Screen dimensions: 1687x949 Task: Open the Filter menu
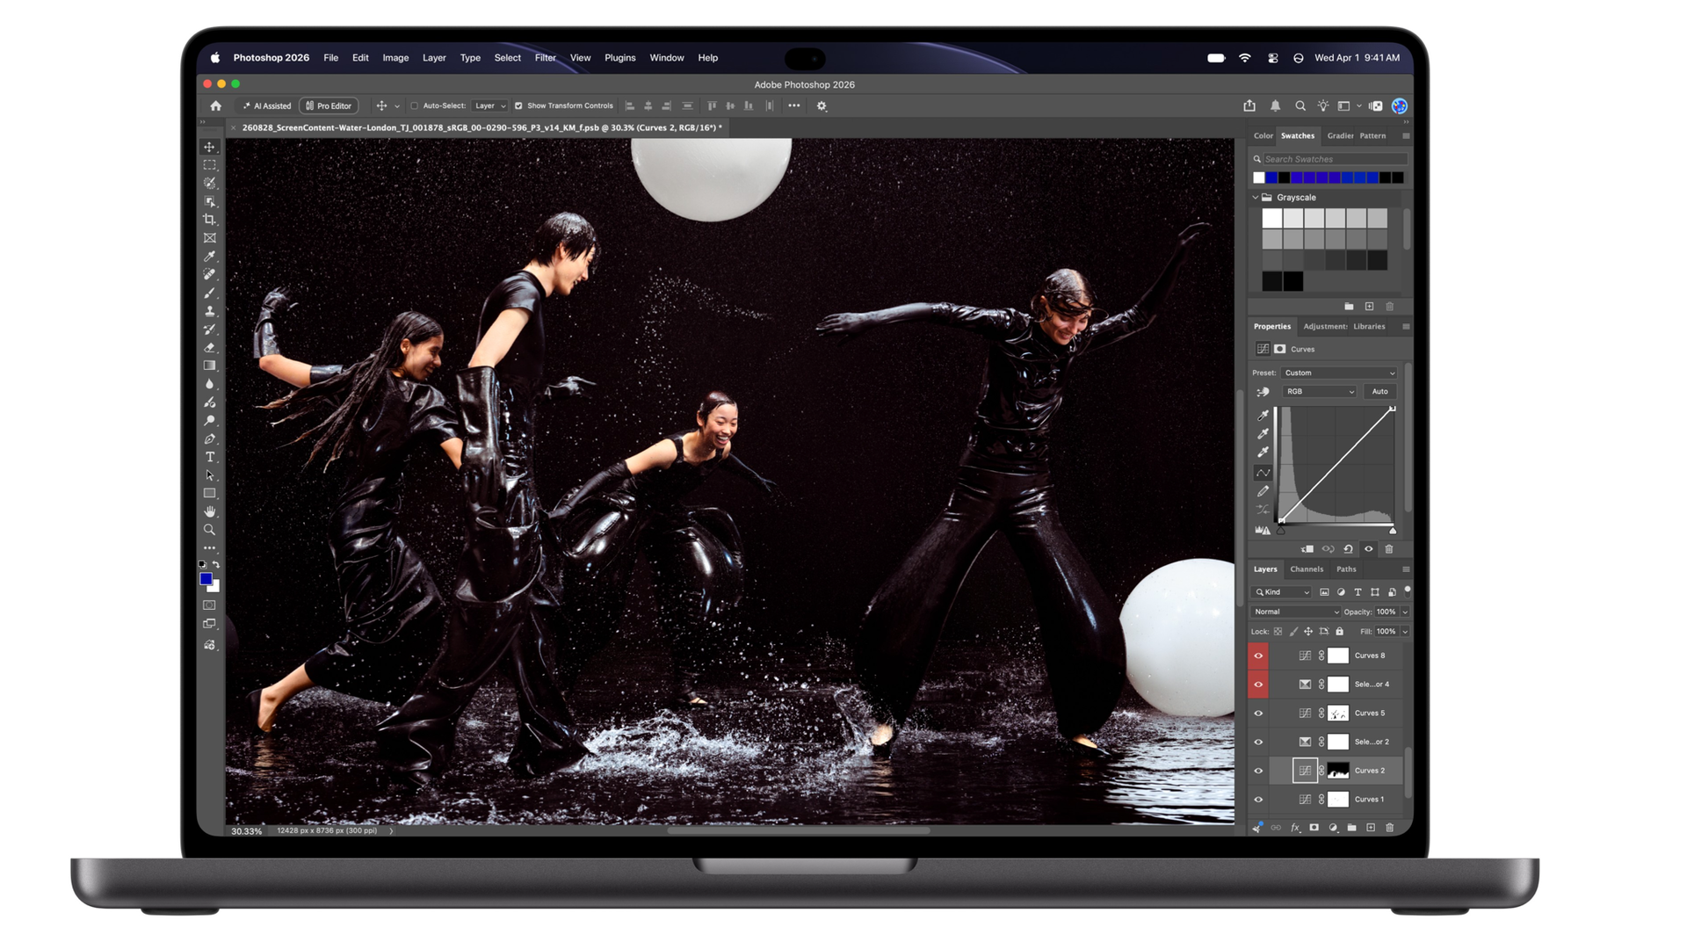click(546, 58)
